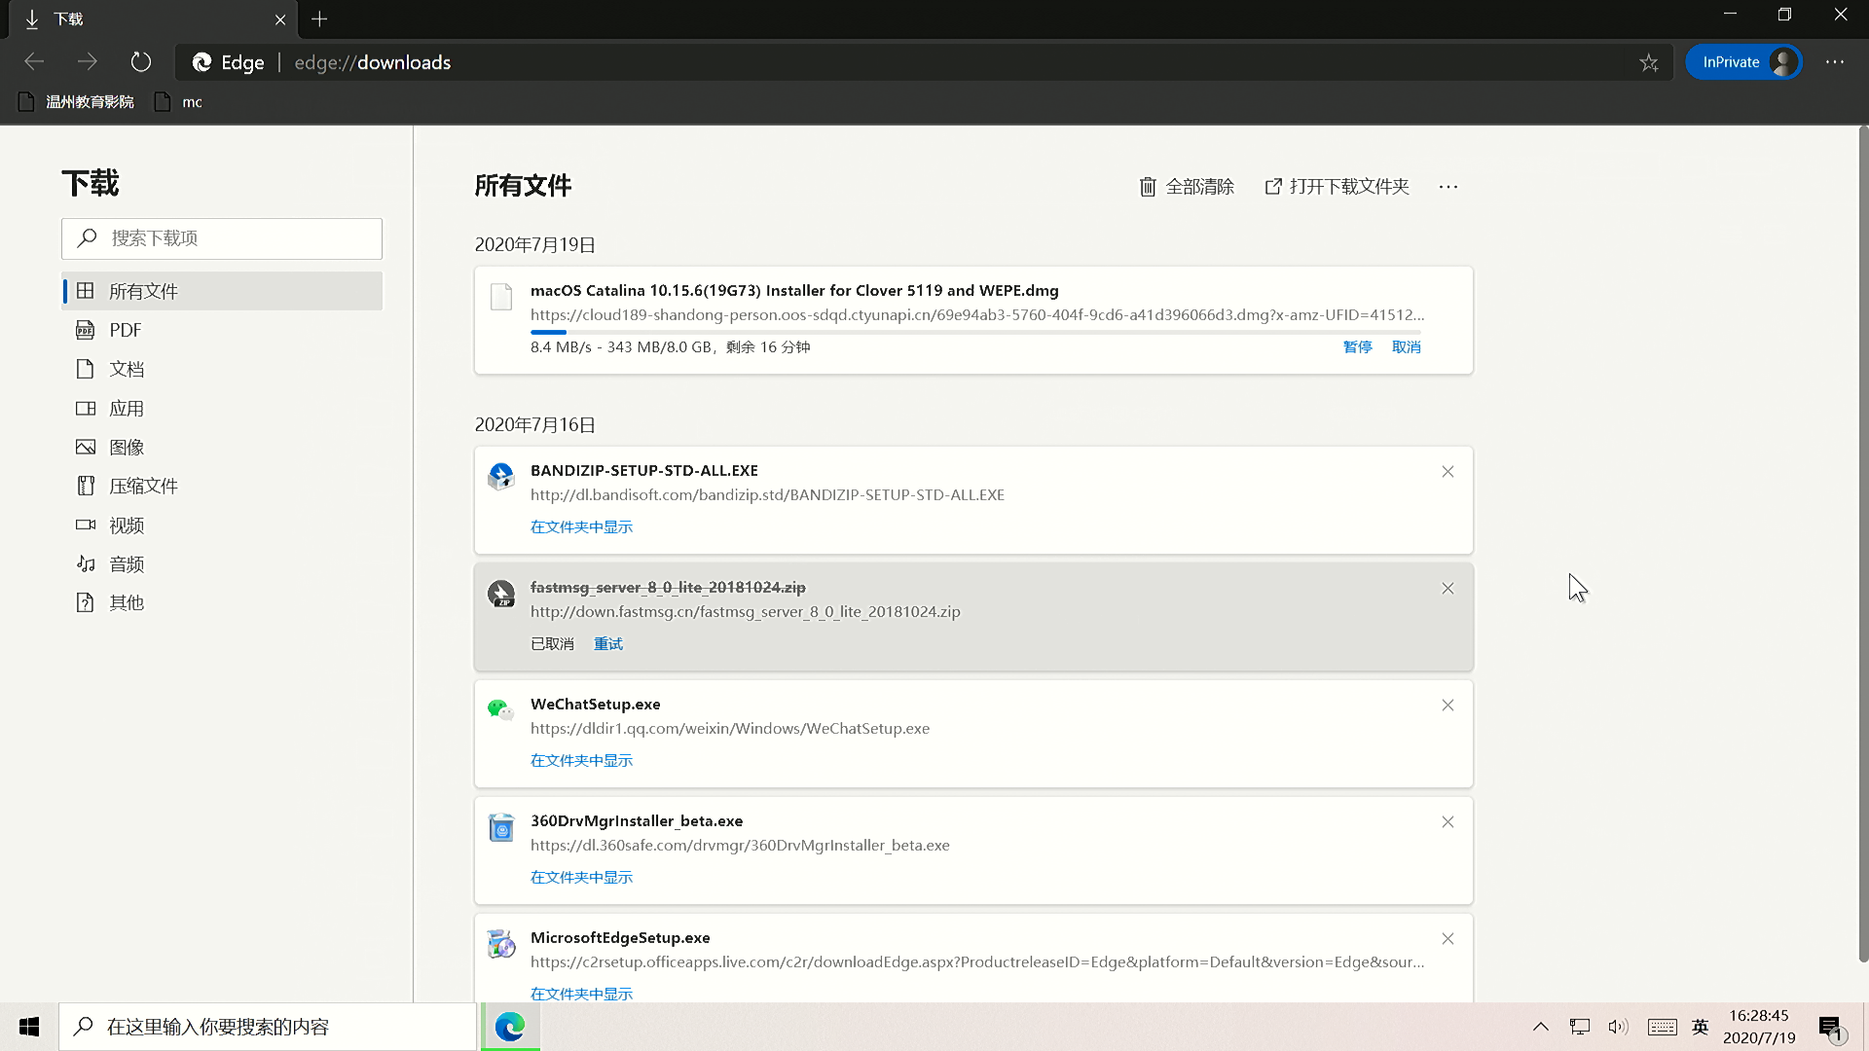This screenshot has height=1051, width=1869.
Task: Close the 下载 tab
Action: click(x=280, y=19)
